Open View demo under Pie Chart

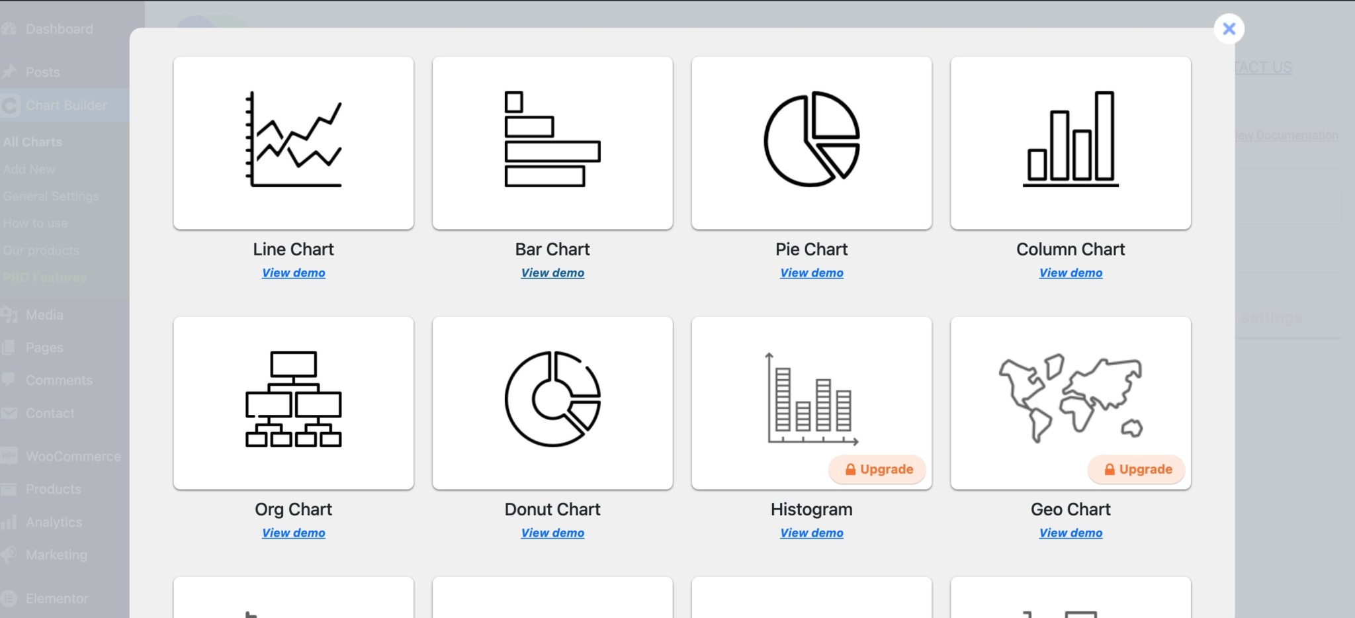coord(811,273)
